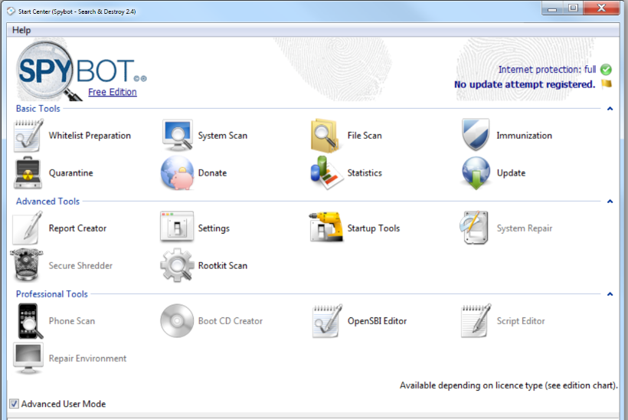Click the 'Secure Shredder' label

[80, 265]
